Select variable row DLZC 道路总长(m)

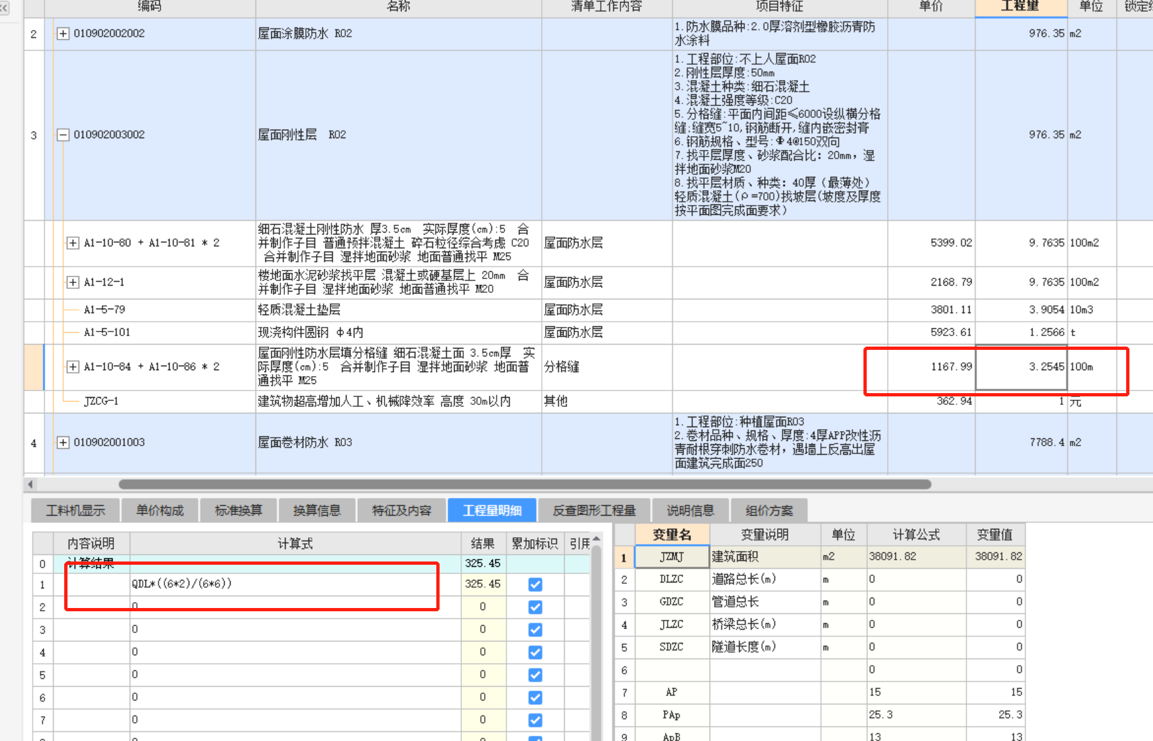tap(820, 579)
